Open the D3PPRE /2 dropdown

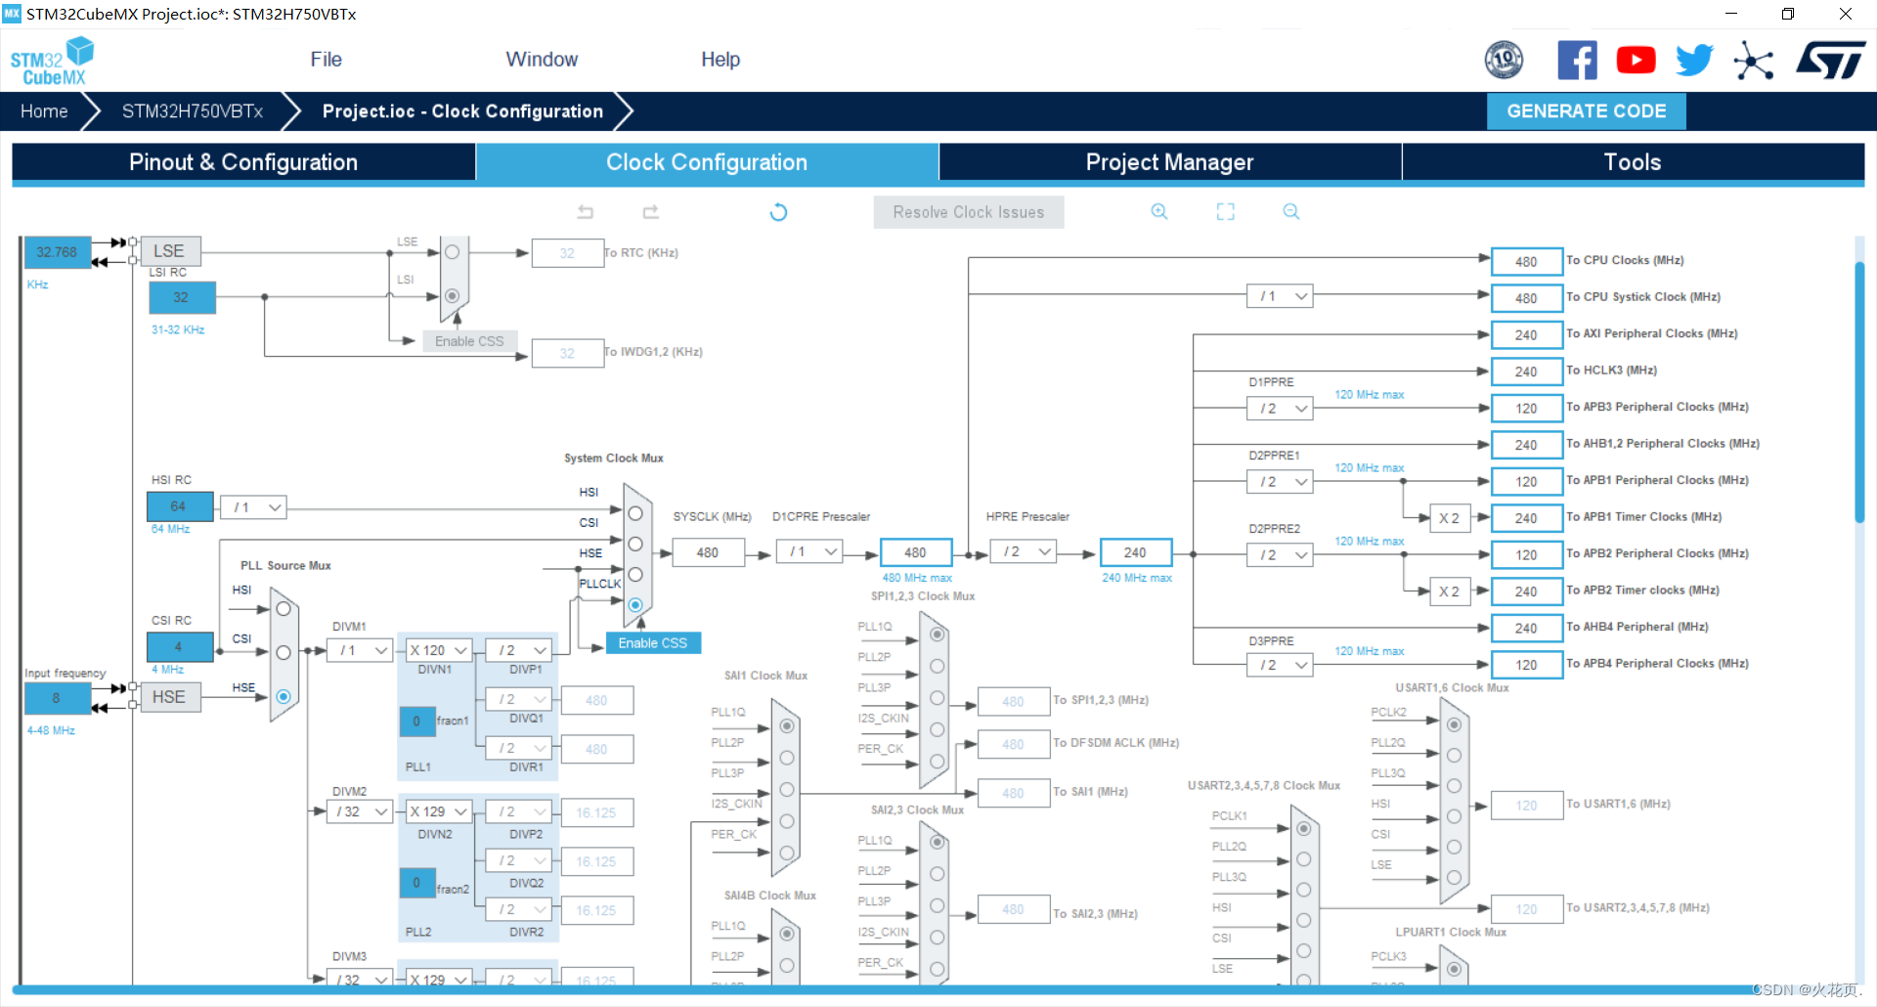pos(1280,665)
